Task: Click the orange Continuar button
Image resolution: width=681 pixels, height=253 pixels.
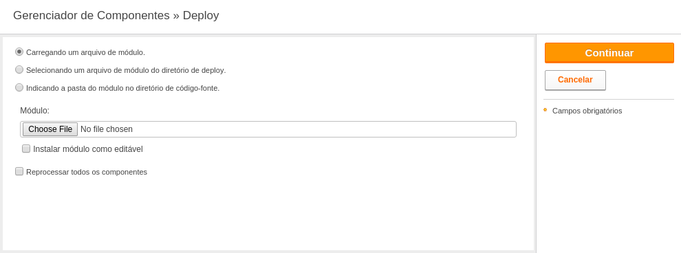Action: [x=609, y=53]
